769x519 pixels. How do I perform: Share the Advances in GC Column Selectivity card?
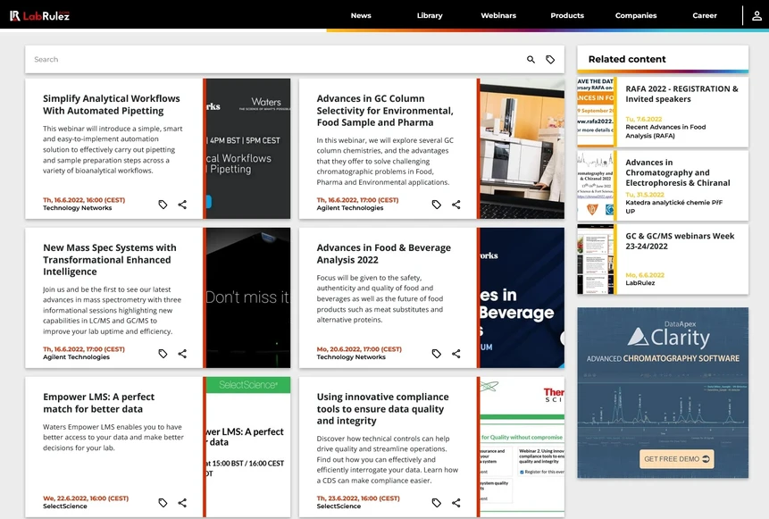(x=456, y=205)
